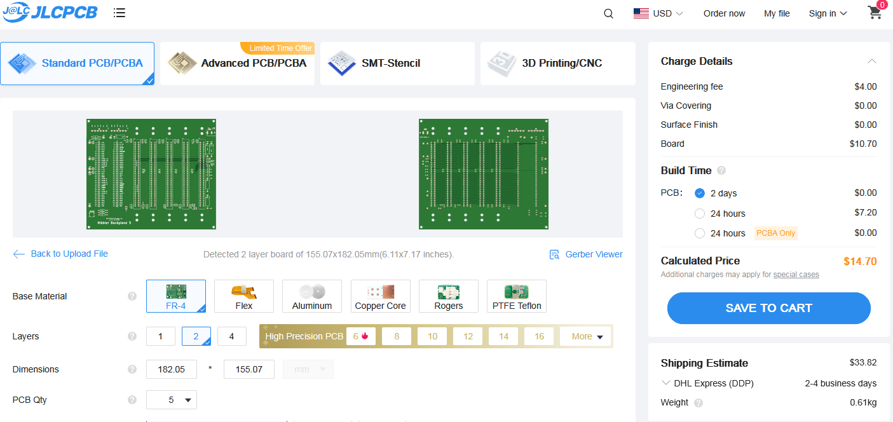
Task: Open the USD currency dropdown
Action: 658,13
